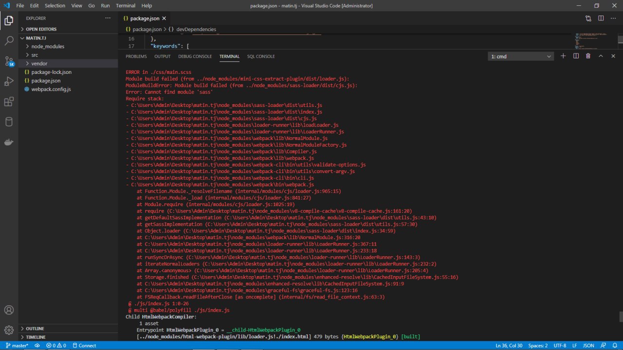Image resolution: width=623 pixels, height=350 pixels.
Task: Create a new terminal with plus icon
Action: [x=563, y=56]
